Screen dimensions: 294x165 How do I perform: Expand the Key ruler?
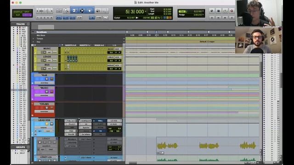pos(34,42)
